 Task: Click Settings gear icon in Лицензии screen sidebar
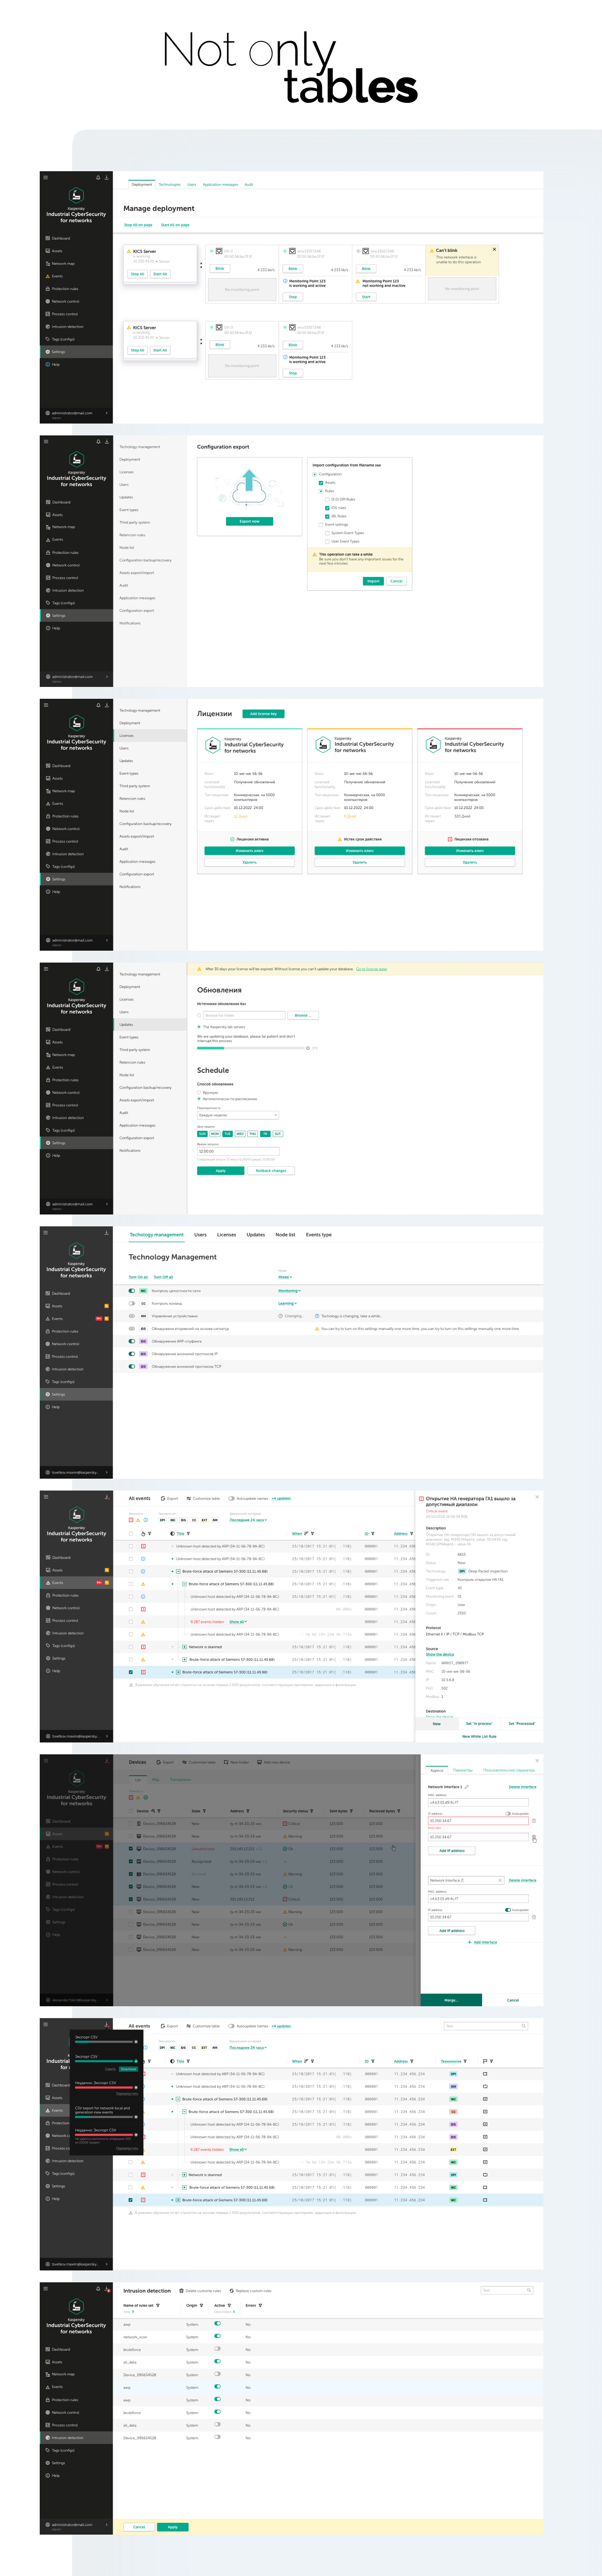click(x=47, y=879)
